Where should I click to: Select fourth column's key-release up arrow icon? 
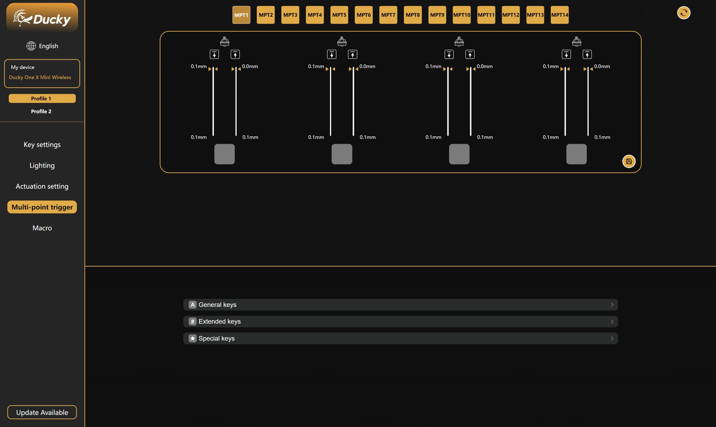(x=587, y=54)
